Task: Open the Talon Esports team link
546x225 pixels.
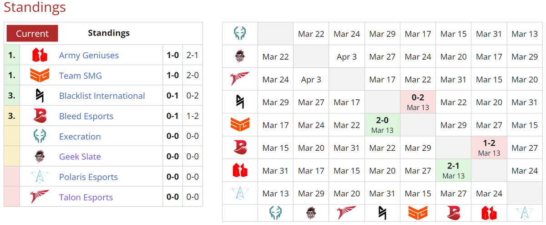Action: [x=86, y=197]
